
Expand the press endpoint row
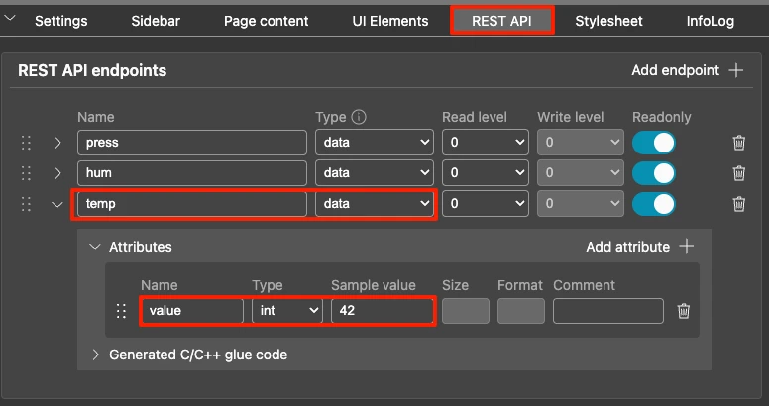pos(57,143)
